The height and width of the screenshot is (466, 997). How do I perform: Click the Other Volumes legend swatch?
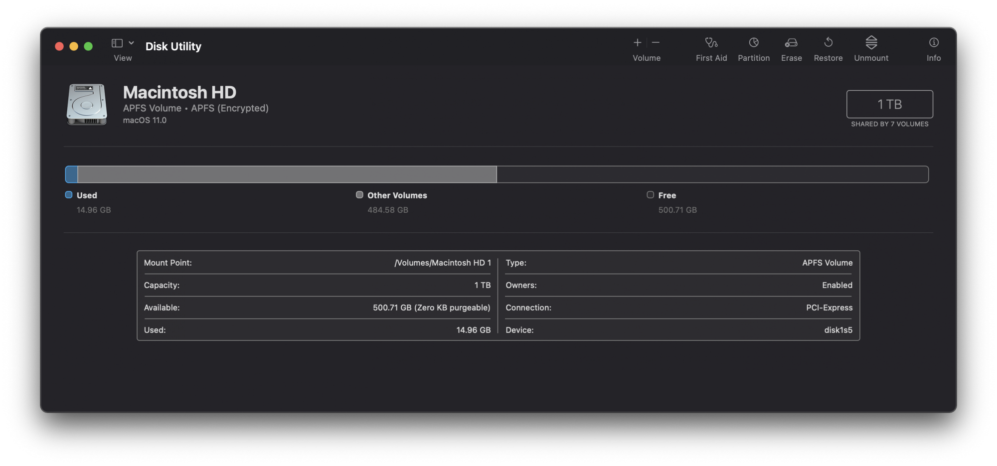pos(359,195)
